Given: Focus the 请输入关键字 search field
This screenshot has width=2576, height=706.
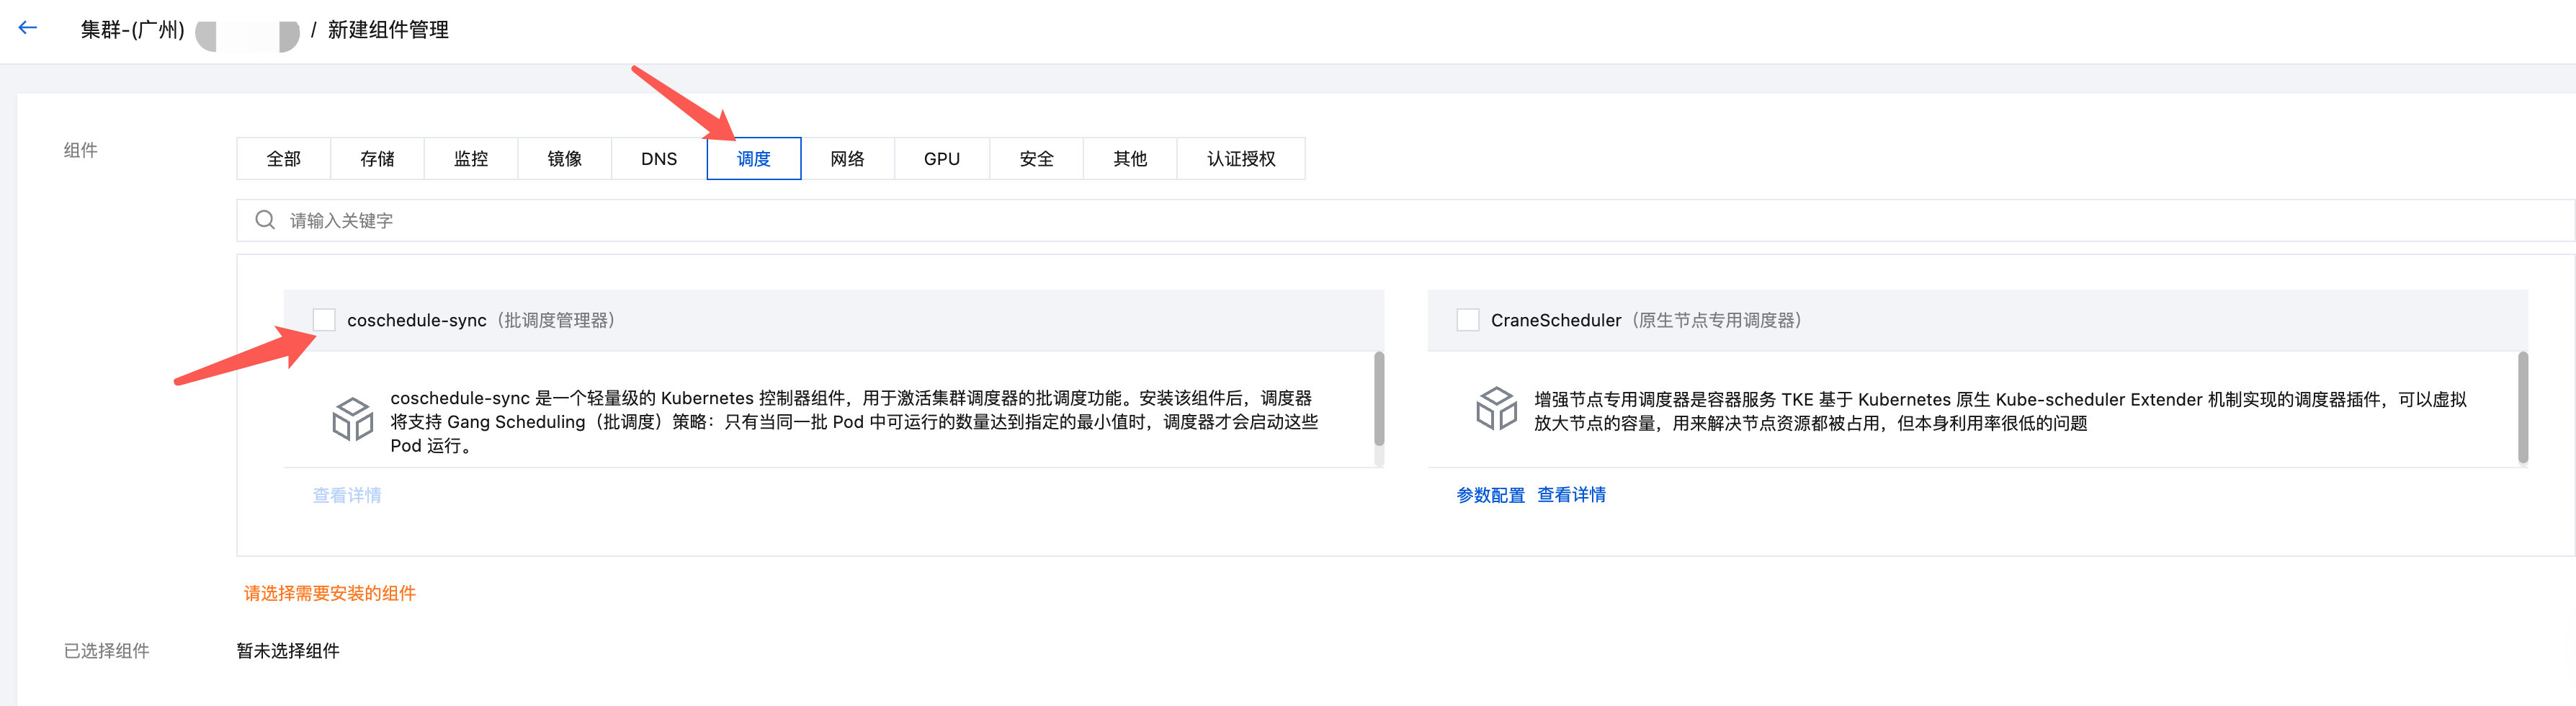Looking at the screenshot, I should pos(1405,220).
